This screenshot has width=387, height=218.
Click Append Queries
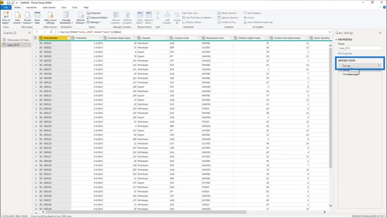228,17
